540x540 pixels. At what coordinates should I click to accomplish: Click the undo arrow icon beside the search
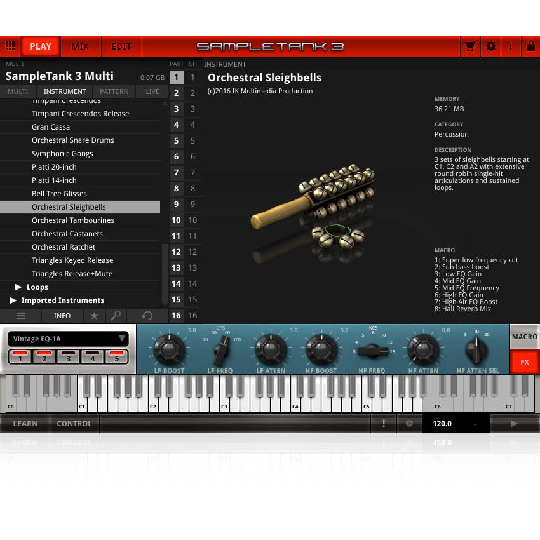tap(145, 316)
